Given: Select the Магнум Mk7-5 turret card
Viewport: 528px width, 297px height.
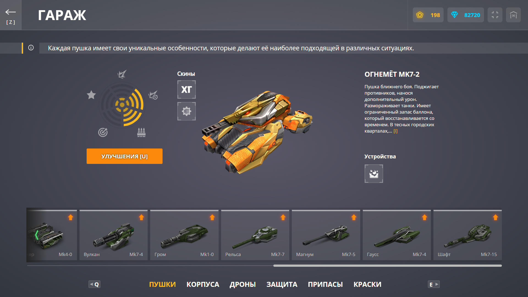Looking at the screenshot, I should [x=326, y=235].
